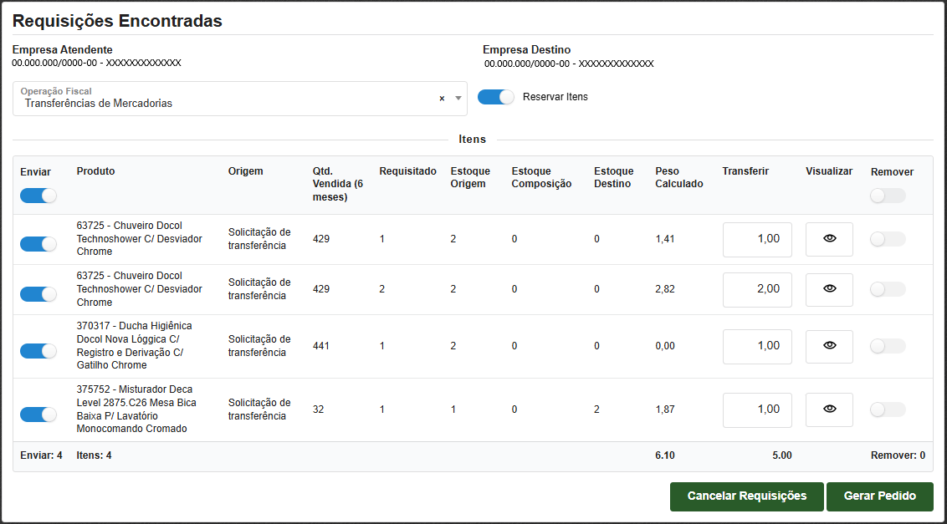947x524 pixels.
Task: Toggle the Enviar all switch in the header
Action: 38,196
